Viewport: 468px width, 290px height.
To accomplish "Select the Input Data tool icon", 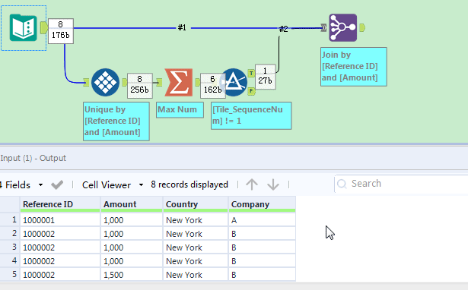I will point(24,27).
